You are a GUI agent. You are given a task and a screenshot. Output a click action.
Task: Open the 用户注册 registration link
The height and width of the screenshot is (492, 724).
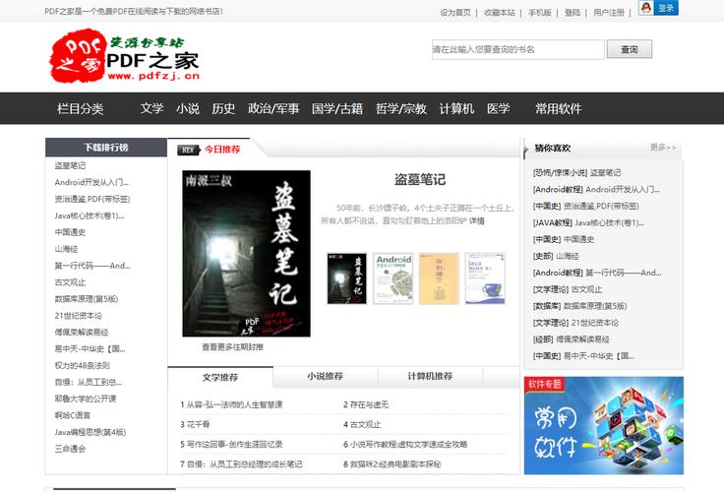(x=609, y=13)
